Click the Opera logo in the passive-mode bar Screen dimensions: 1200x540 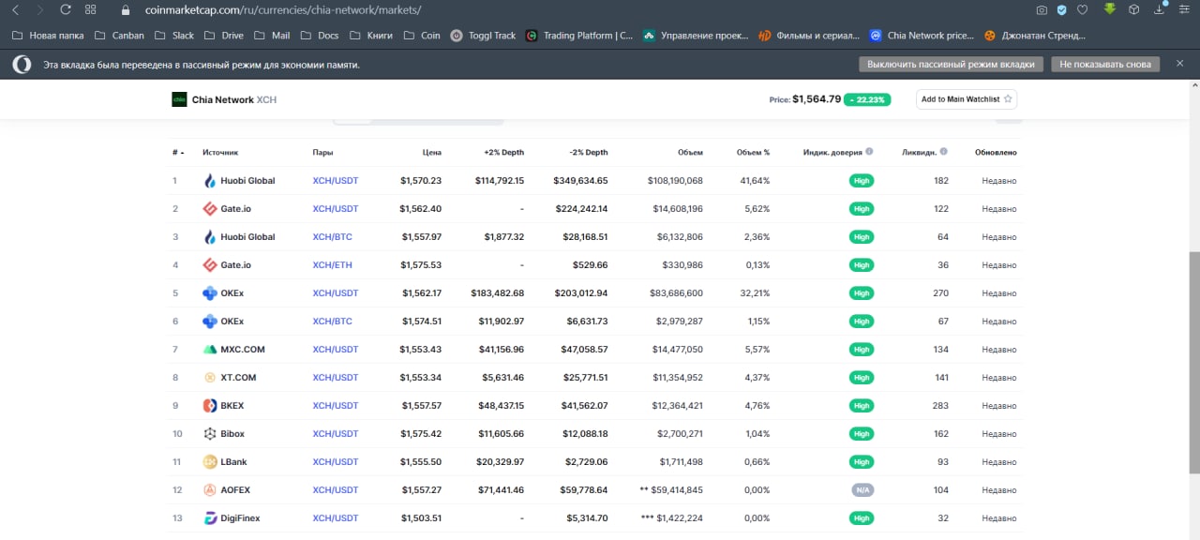tap(22, 65)
